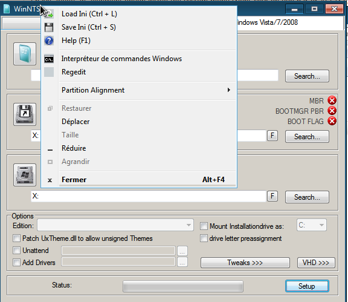
Task: Open Regedit from the menu
Action: [x=139, y=72]
